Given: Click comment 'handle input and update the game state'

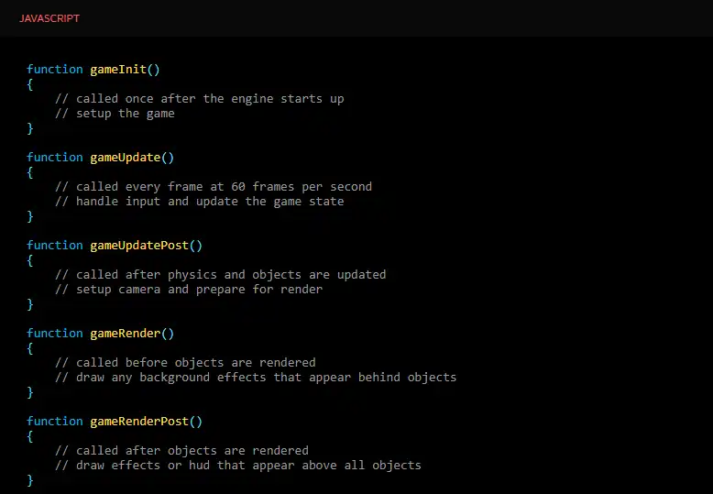Looking at the screenshot, I should click(200, 201).
